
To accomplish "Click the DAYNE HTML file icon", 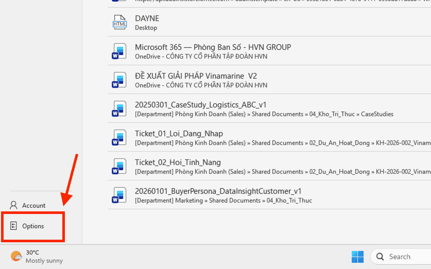I will [x=119, y=22].
